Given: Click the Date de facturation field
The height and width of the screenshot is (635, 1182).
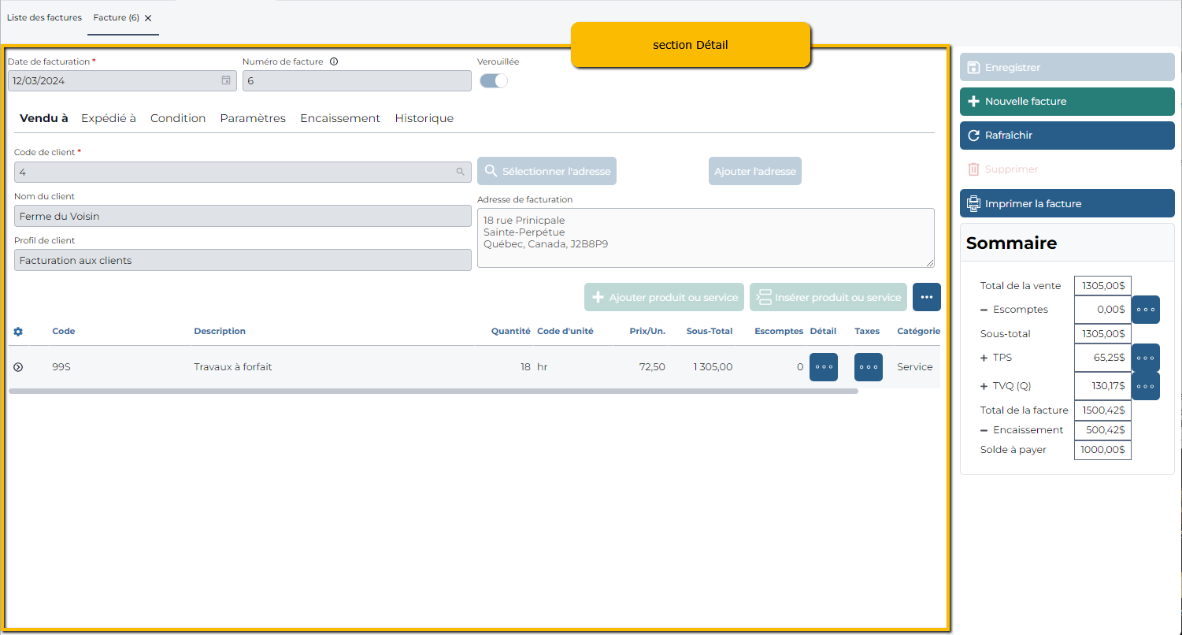Looking at the screenshot, I should (x=122, y=80).
